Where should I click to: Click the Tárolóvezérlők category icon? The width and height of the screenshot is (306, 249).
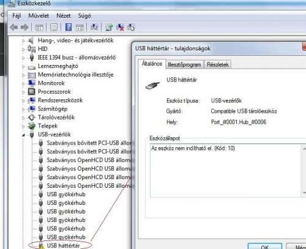(32, 117)
